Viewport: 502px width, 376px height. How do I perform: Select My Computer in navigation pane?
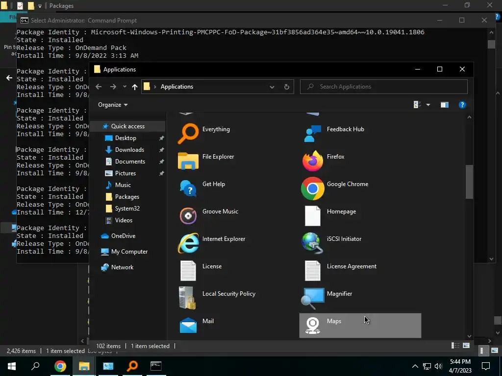pos(129,252)
